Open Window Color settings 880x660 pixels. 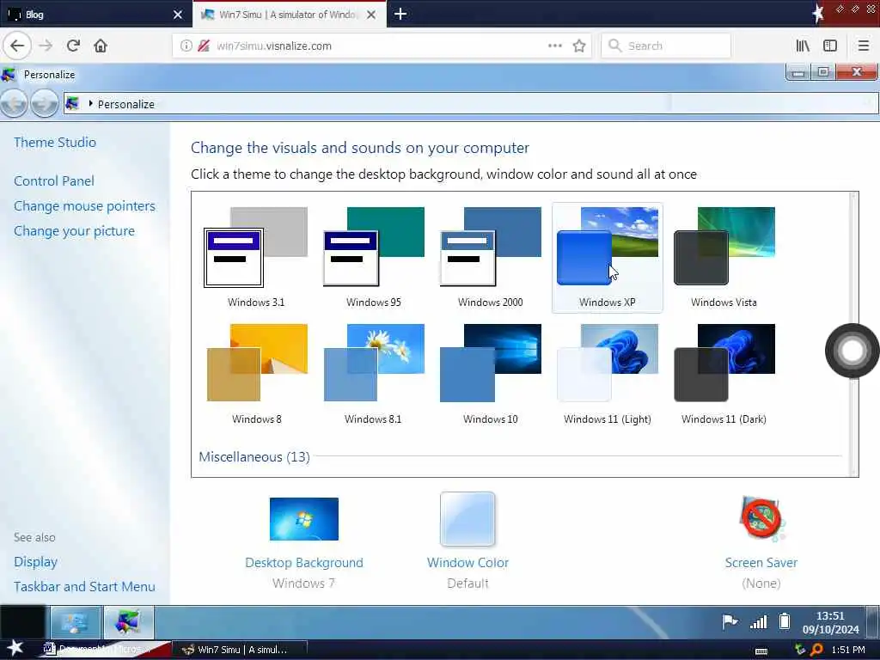tap(467, 541)
